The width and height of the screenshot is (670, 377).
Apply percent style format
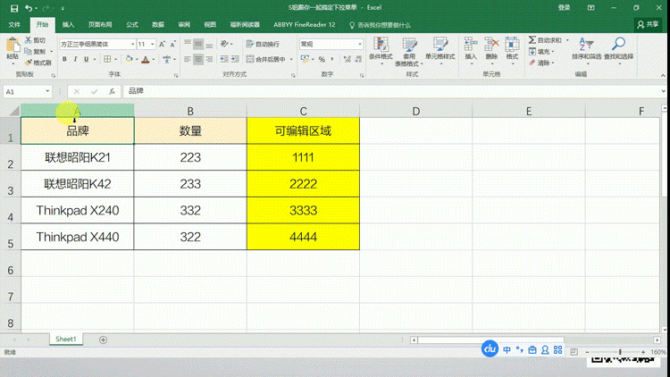[322, 60]
